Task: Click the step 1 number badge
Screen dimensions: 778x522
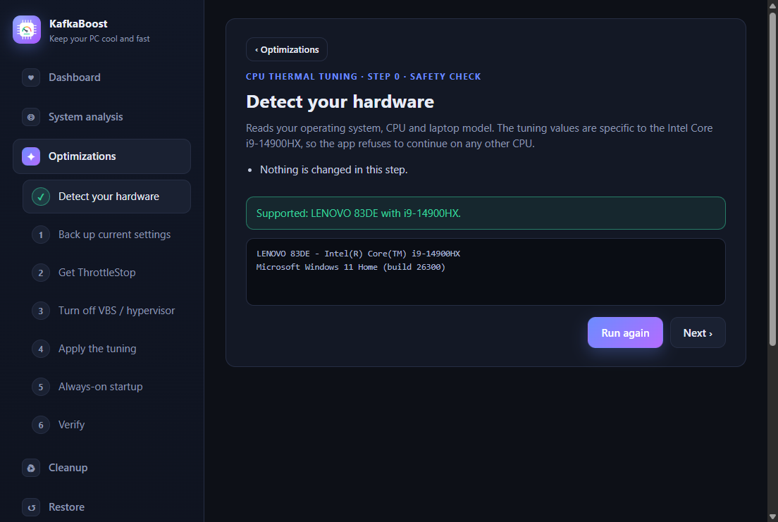Action: click(x=41, y=235)
